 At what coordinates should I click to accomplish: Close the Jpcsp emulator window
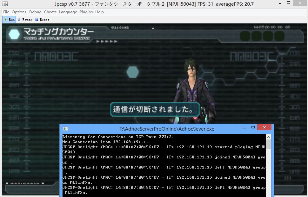click(x=300, y=3)
